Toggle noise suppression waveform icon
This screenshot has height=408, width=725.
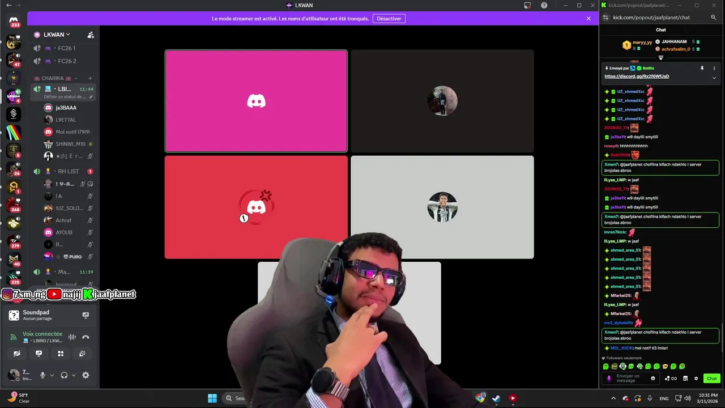(72, 337)
